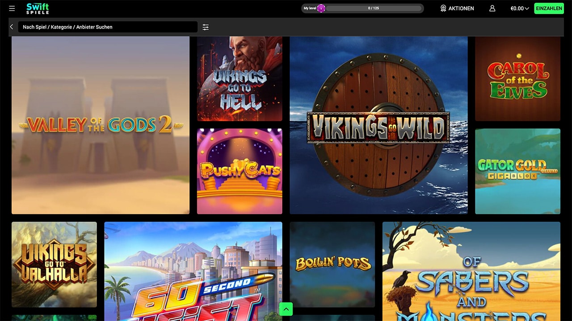The width and height of the screenshot is (572, 321).
Task: Click the My level label
Action: tap(310, 8)
